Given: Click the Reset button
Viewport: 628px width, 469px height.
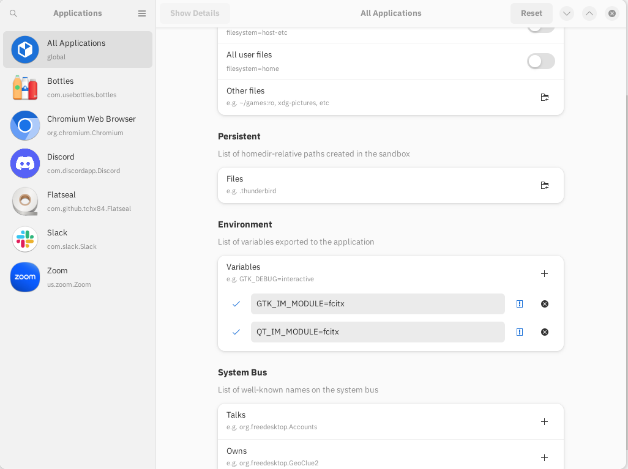Looking at the screenshot, I should (531, 13).
